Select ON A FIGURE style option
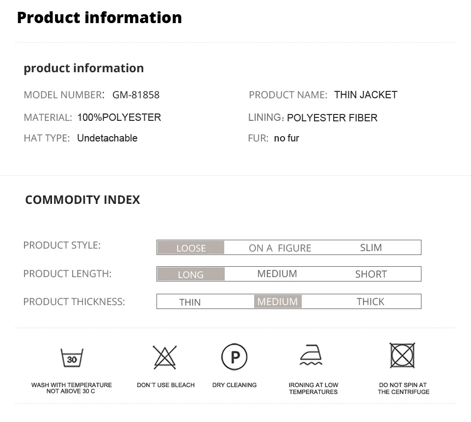Viewport: 471px width, 422px height. click(x=280, y=248)
